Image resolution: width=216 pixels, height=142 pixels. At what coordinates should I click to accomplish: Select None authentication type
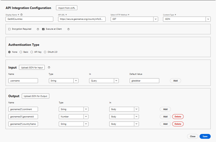coord(10,52)
